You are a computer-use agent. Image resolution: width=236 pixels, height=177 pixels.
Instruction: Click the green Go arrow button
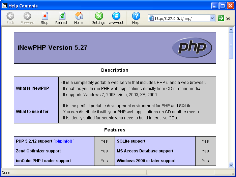coord(221,18)
